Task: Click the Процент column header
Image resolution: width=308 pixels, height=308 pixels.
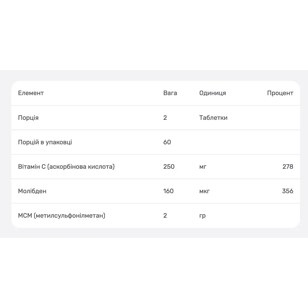Action: (x=280, y=93)
